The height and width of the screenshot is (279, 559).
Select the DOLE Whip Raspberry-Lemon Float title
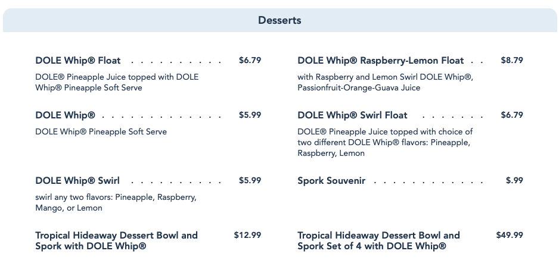(x=380, y=60)
